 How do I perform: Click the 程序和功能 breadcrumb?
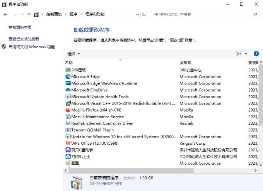click(x=95, y=14)
